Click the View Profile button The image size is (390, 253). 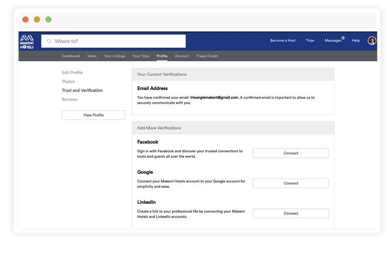93,115
